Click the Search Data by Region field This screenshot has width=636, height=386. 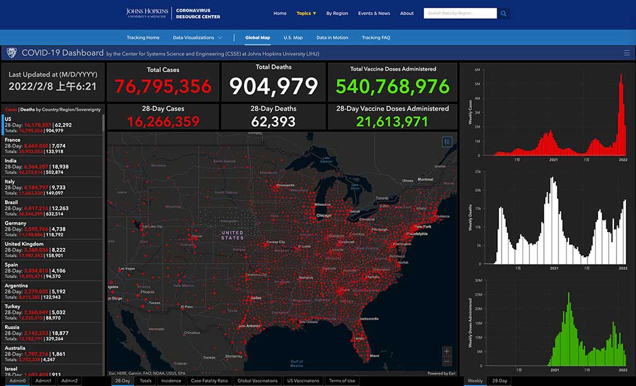pos(460,13)
